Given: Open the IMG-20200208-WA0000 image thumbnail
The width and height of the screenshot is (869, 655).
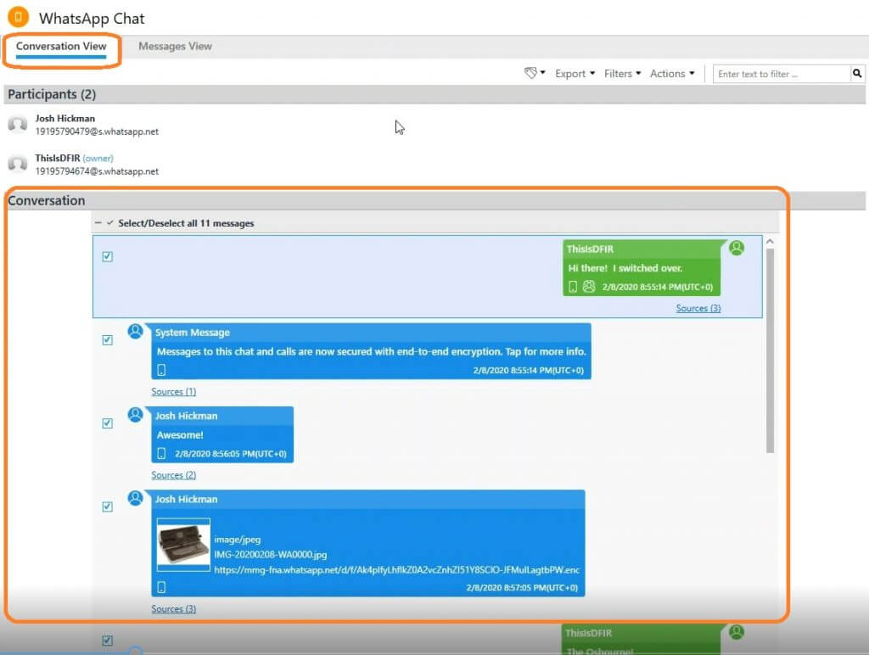Looking at the screenshot, I should pyautogui.click(x=183, y=544).
